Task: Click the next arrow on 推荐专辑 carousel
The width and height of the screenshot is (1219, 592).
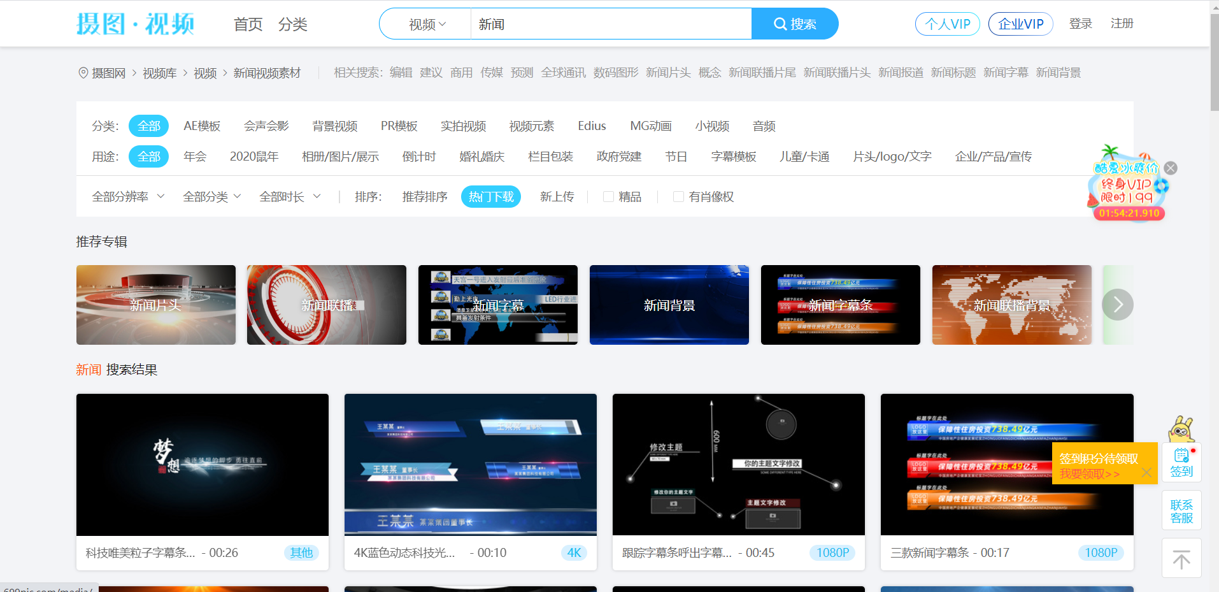Action: coord(1118,305)
